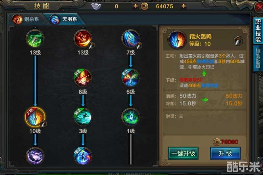Select the blue arrow skill at 7级

pos(131,39)
